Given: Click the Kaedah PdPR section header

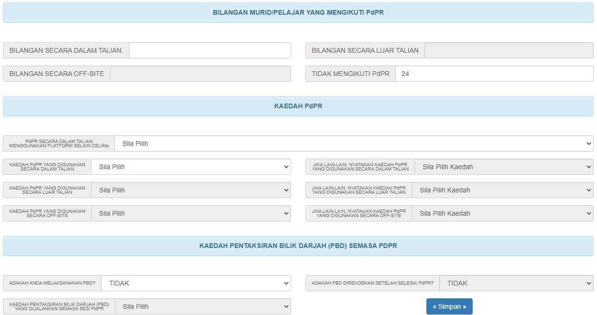Looking at the screenshot, I should tap(298, 106).
